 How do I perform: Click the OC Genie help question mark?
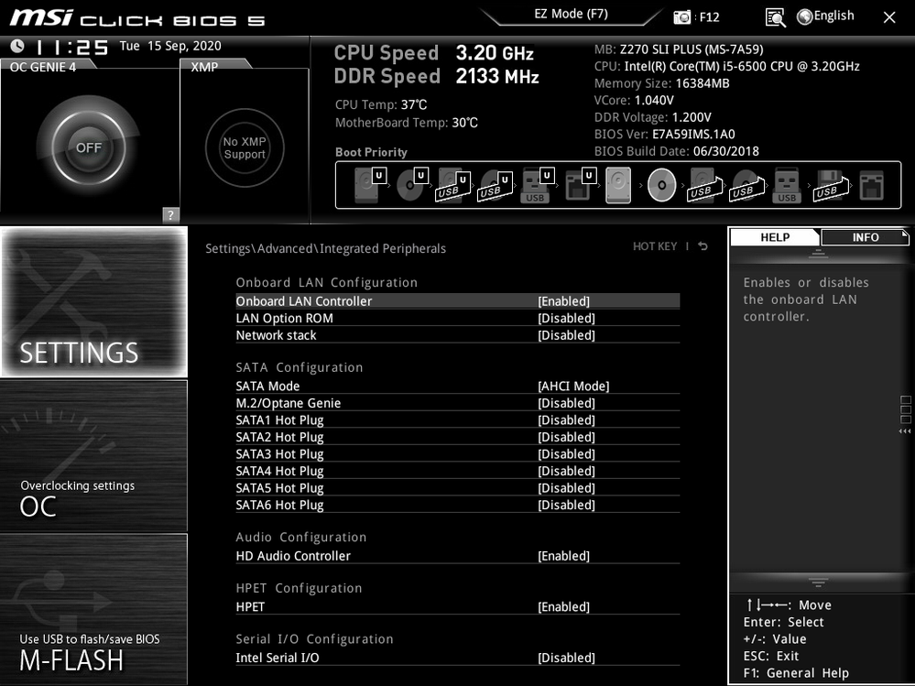click(170, 215)
